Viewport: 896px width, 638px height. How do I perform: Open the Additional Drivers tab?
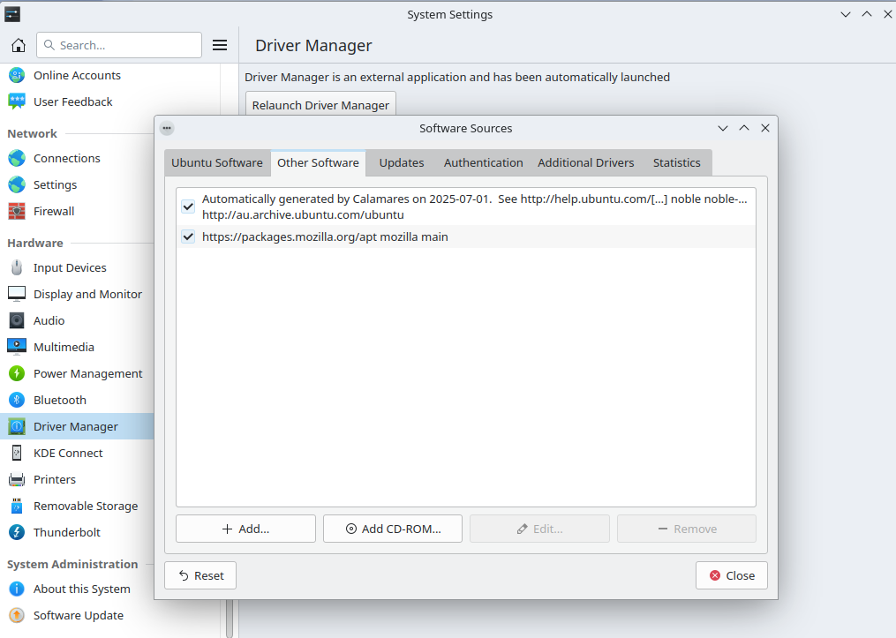tap(585, 162)
